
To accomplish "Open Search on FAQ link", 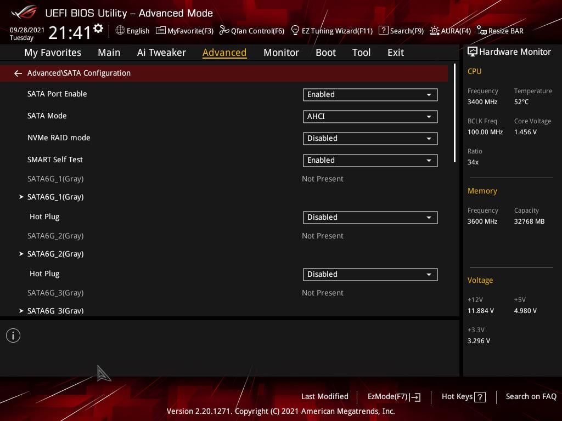I will pos(531,396).
